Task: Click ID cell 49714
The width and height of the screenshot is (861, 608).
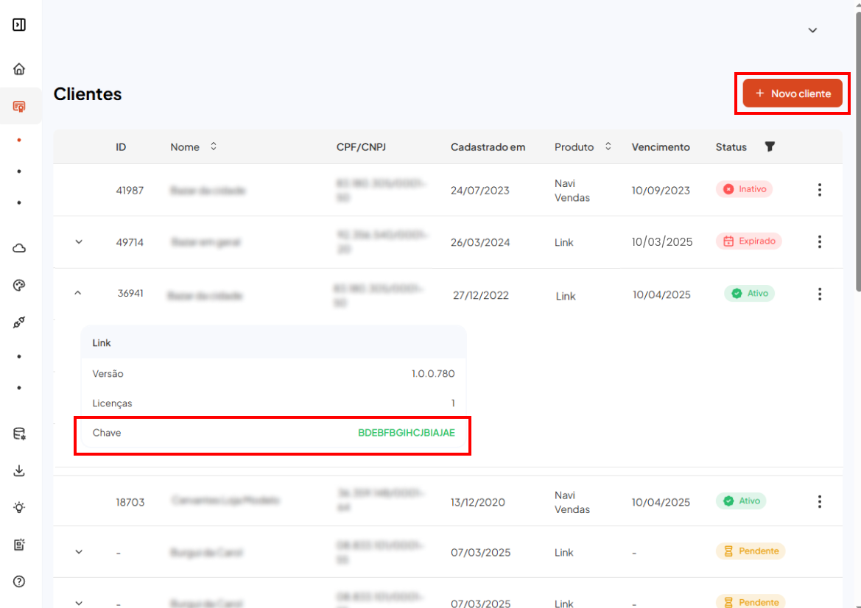Action: coord(130,242)
